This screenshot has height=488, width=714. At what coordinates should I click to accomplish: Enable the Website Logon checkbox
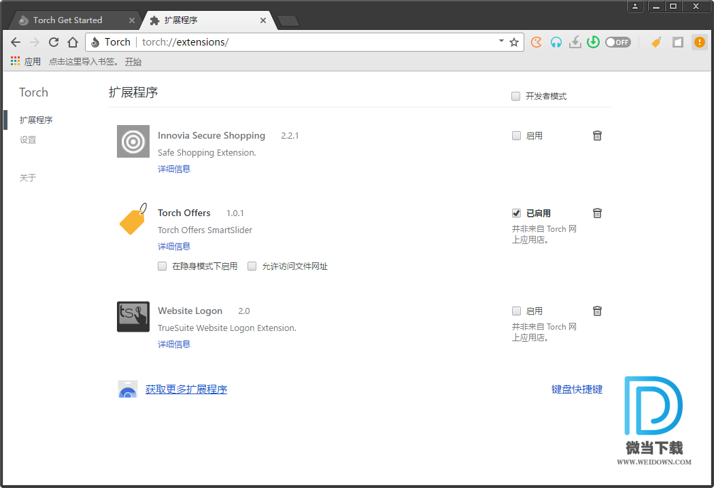(516, 311)
